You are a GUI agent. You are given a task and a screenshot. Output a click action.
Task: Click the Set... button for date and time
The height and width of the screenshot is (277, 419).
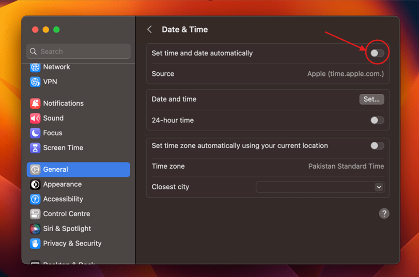(371, 99)
